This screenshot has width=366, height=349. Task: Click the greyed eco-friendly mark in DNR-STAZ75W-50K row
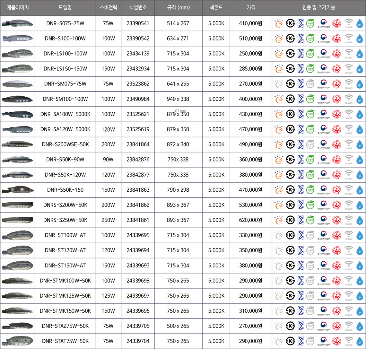point(310,326)
